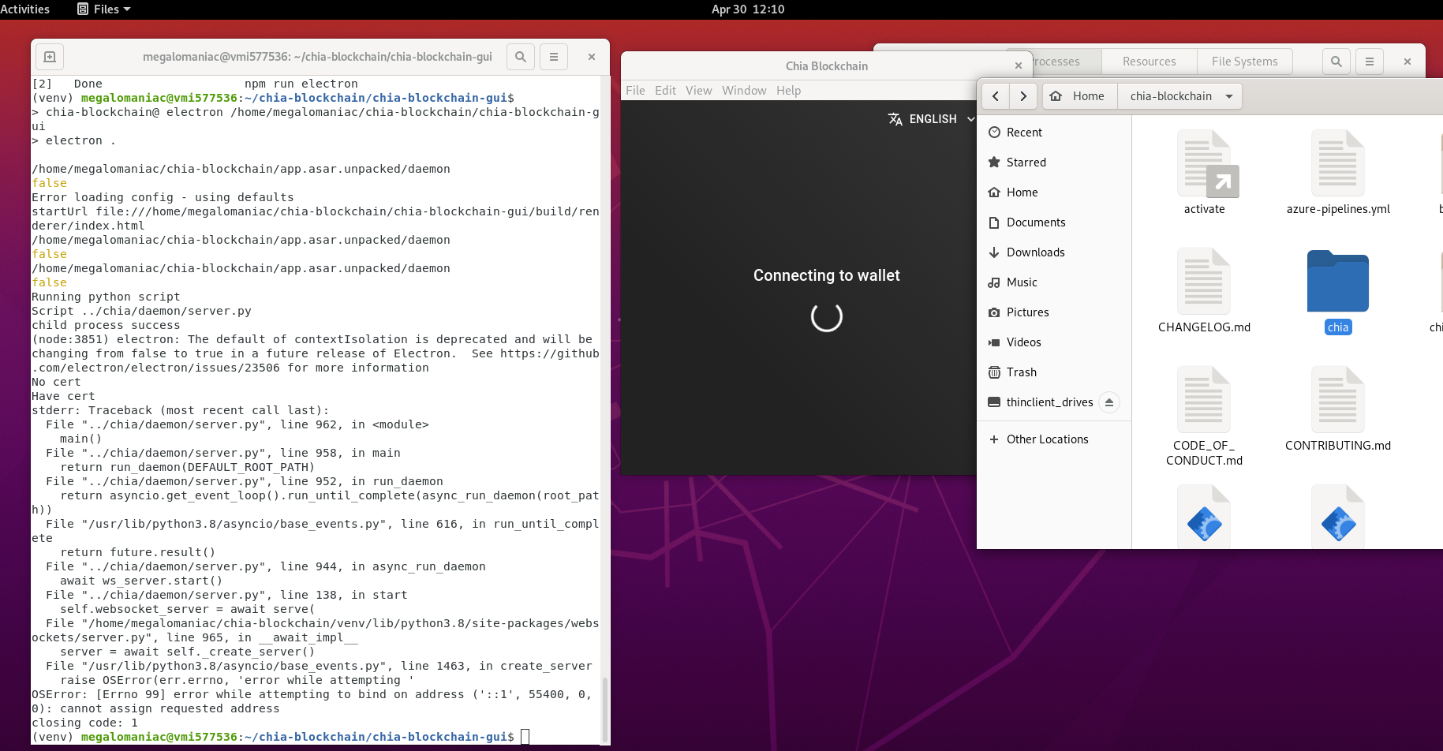Image resolution: width=1443 pixels, height=751 pixels.
Task: Open System Monitor hamburger menu
Action: coord(1370,62)
